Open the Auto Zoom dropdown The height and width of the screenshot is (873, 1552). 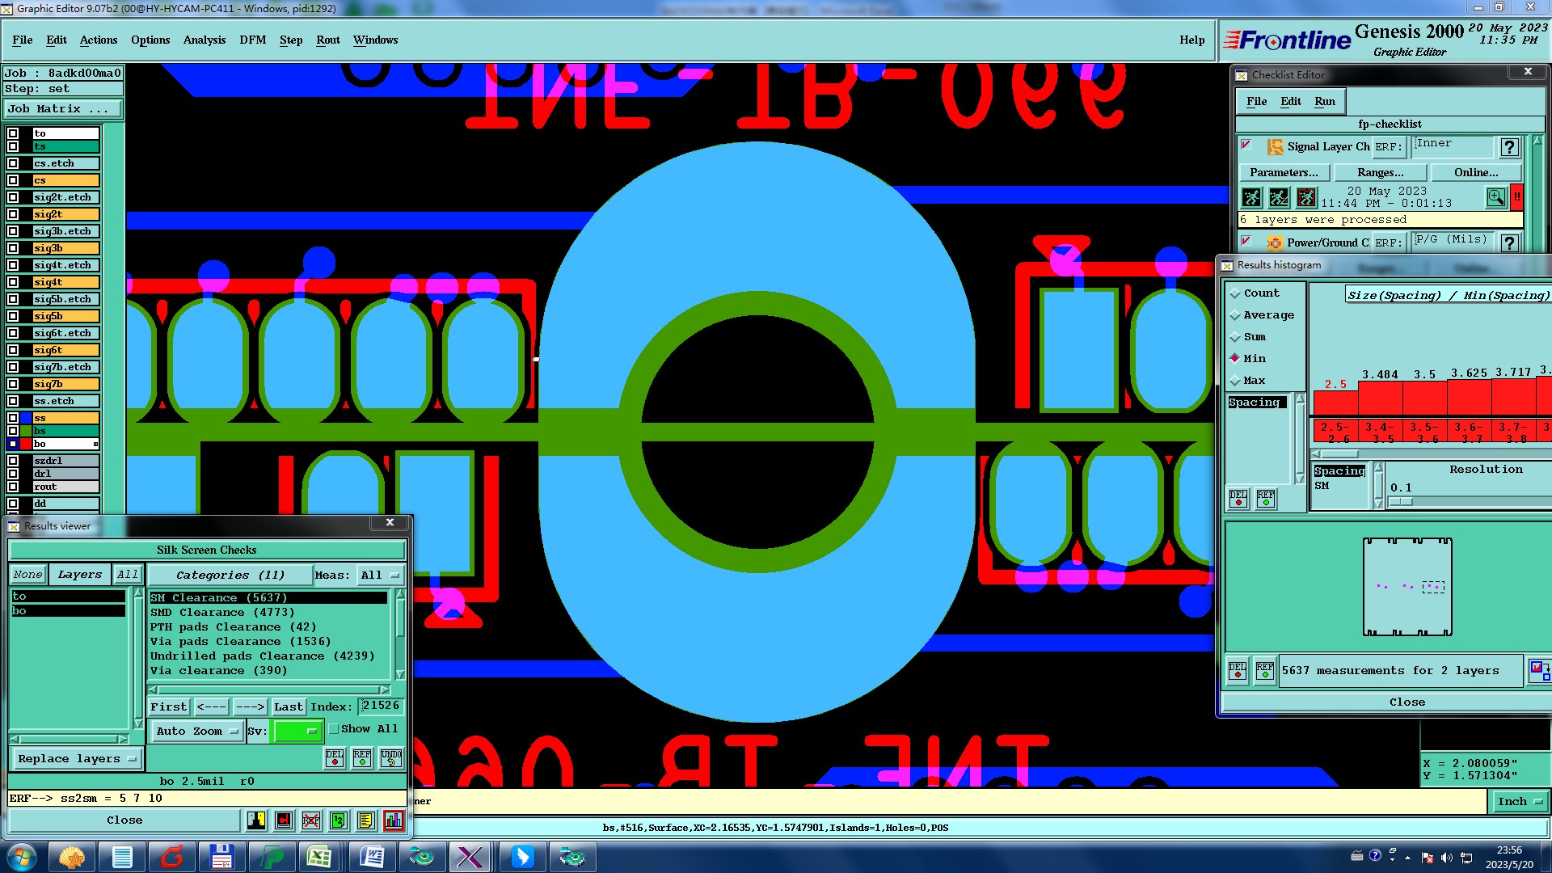coord(197,732)
